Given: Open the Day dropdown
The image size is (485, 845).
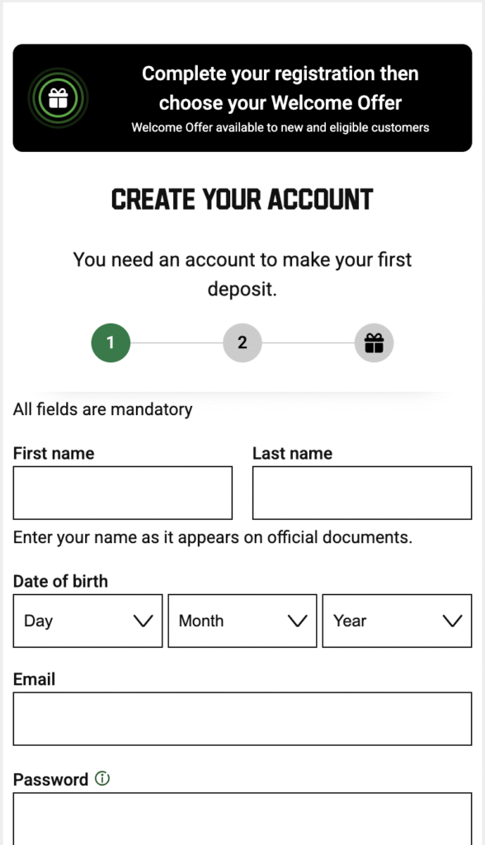Looking at the screenshot, I should pos(87,621).
